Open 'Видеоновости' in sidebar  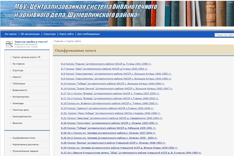pos(20,90)
